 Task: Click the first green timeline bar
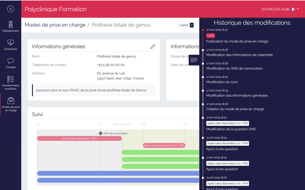160,152
